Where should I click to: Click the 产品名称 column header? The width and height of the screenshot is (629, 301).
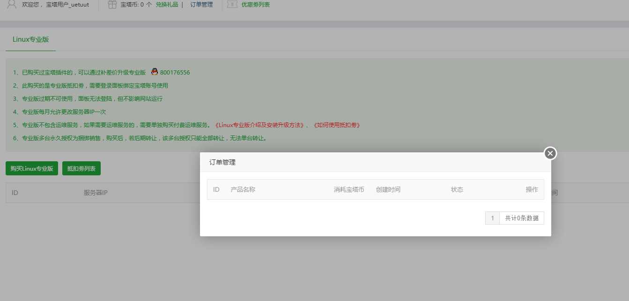coord(243,189)
